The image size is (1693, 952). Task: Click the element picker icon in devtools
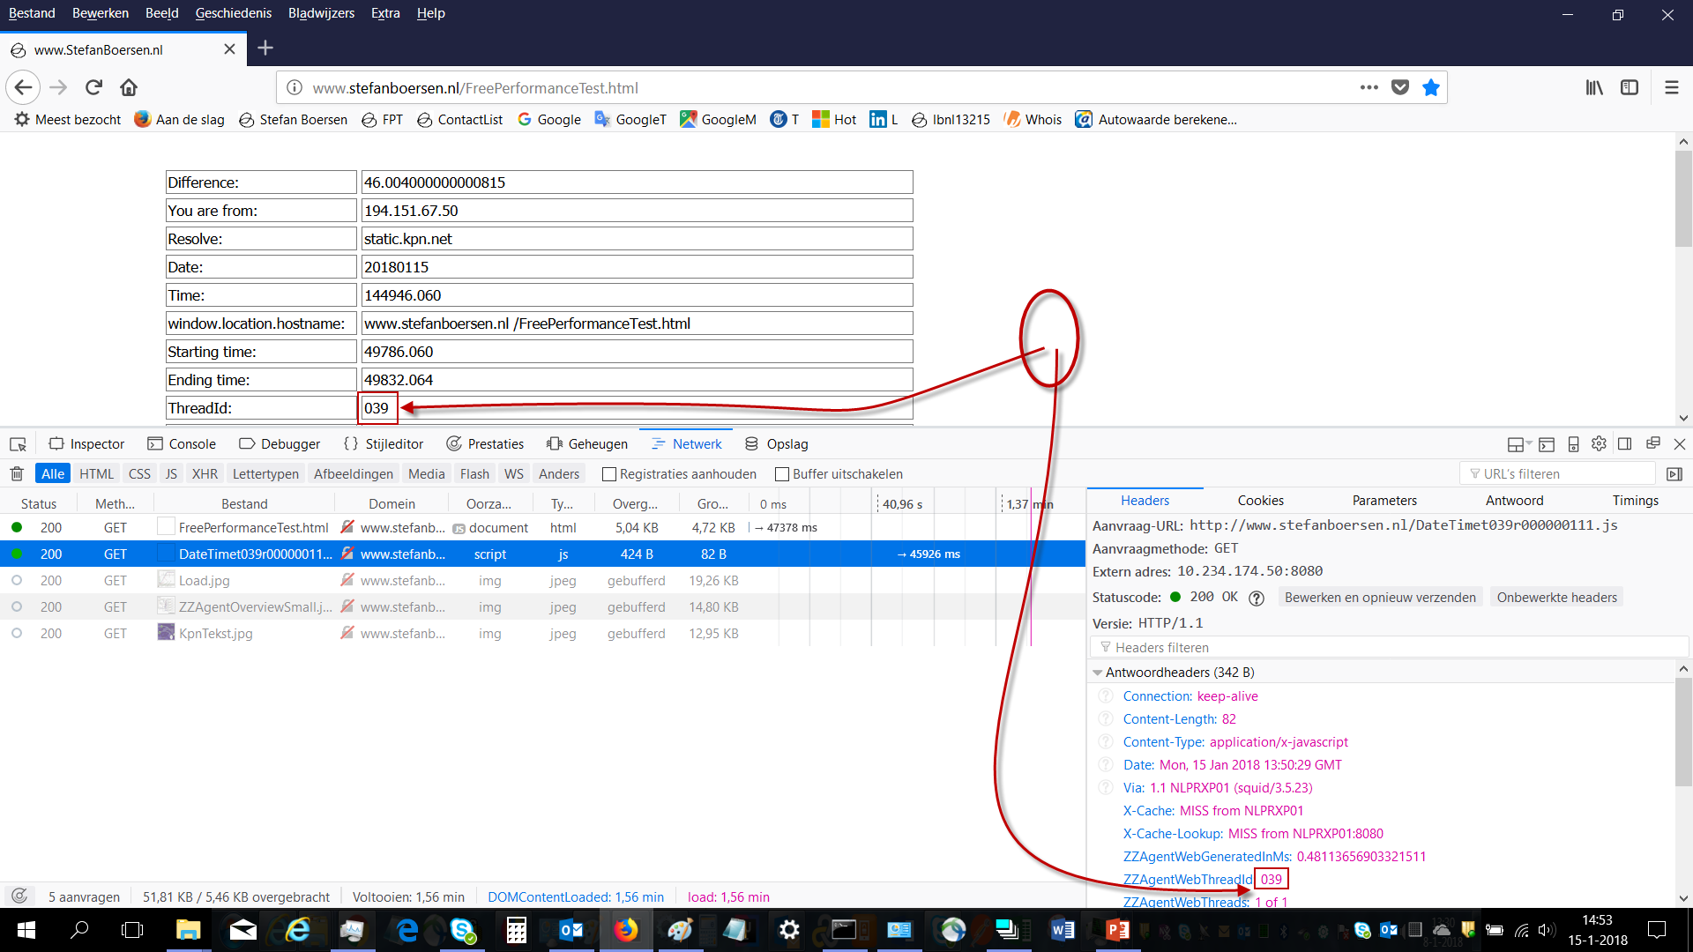pyautogui.click(x=18, y=444)
